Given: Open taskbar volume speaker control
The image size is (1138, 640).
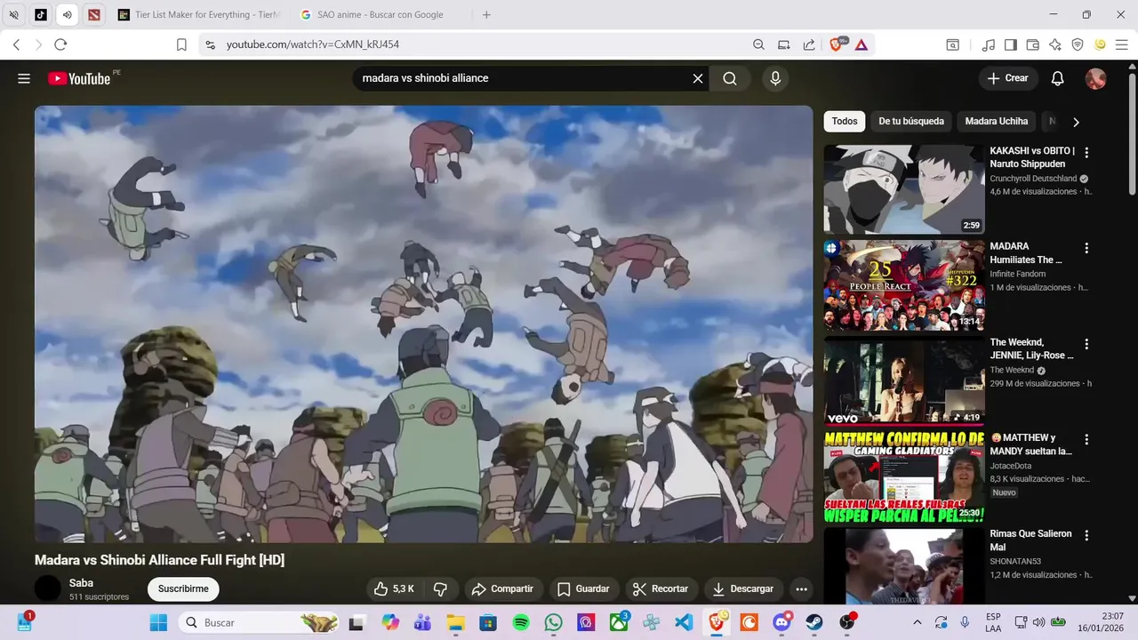Looking at the screenshot, I should click(x=1038, y=622).
